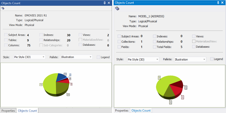Expand the Pallete Illustration dropdown in right panel
The height and width of the screenshot is (113, 226).
tap(190, 59)
